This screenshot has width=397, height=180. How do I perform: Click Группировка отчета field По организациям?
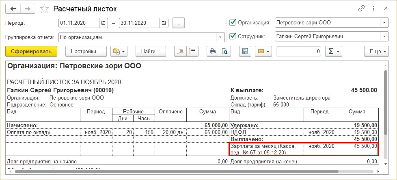click(137, 37)
